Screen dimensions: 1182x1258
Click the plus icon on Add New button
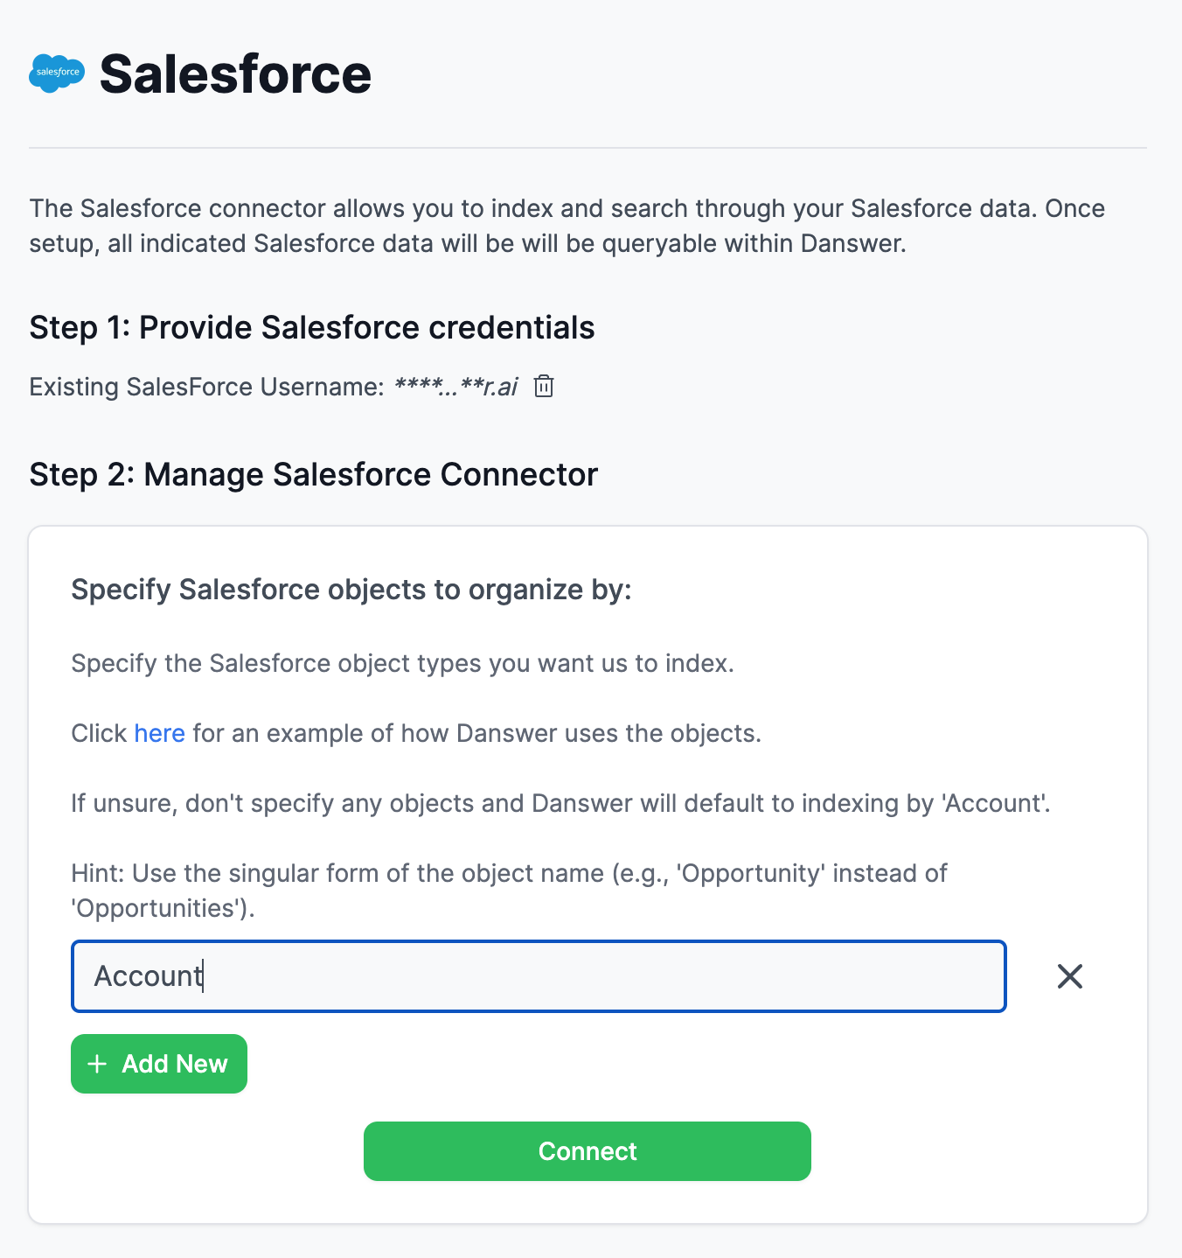(96, 1064)
